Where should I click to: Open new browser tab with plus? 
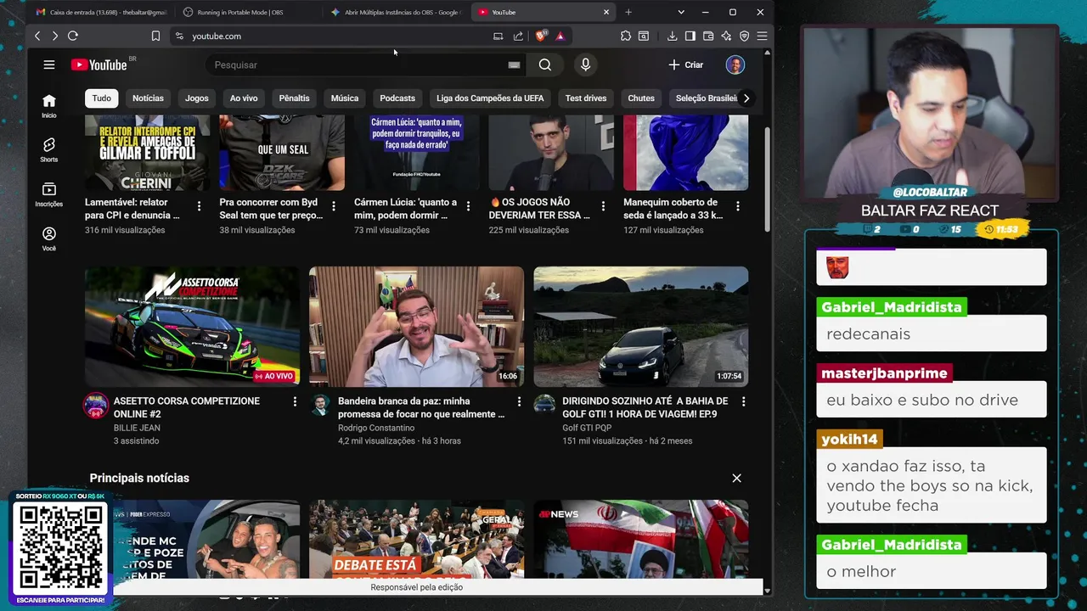pos(628,12)
